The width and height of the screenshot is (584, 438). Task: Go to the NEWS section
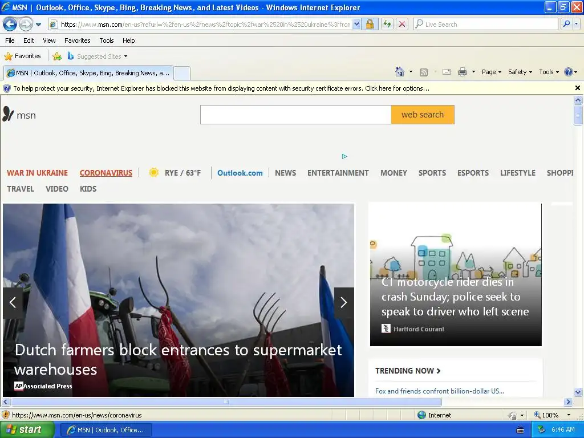285,173
